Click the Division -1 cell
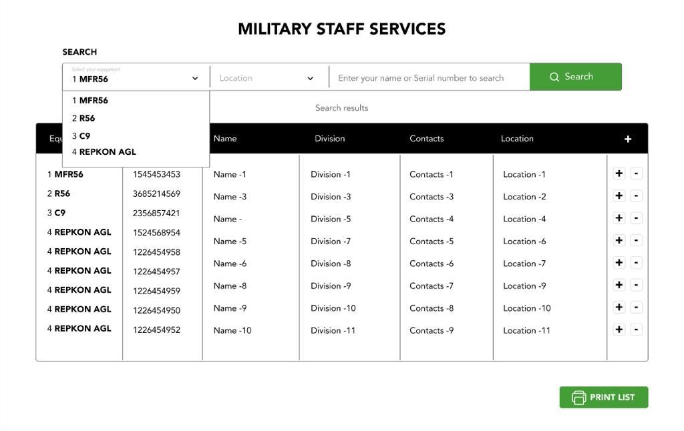Screen dimensions: 684x431 coord(331,174)
